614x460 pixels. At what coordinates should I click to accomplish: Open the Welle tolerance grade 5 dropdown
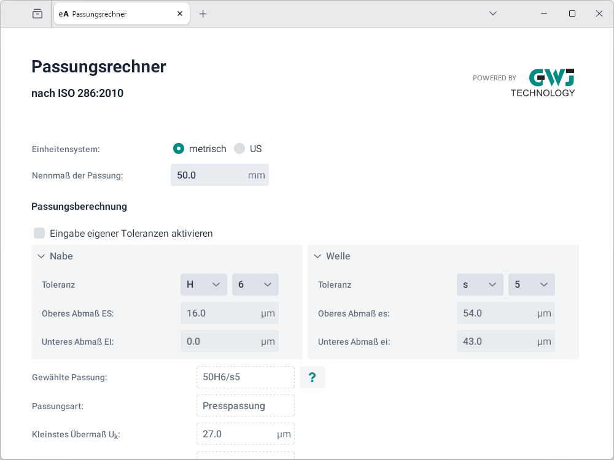531,285
